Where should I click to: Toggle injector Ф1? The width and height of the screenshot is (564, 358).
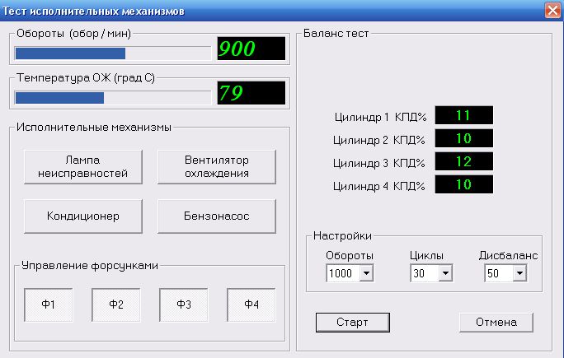point(48,305)
